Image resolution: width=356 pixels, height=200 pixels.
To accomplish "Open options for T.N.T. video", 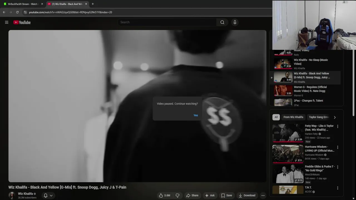I will coord(338,188).
